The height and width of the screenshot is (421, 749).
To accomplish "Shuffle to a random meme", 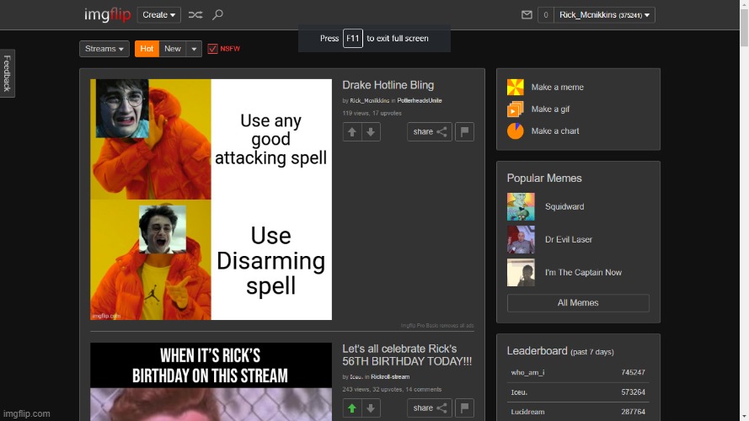I will (195, 15).
